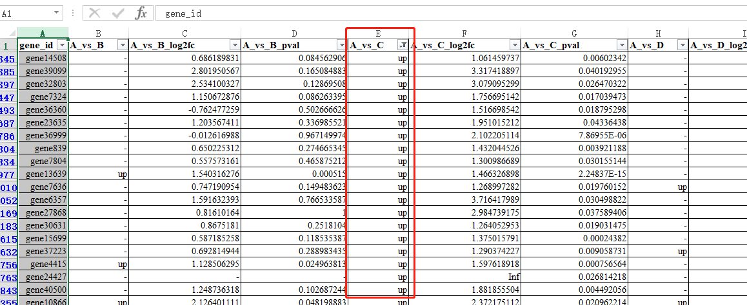Open filter dropdown for A_vs_B_pval
This screenshot has height=305, width=747.
pyautogui.click(x=341, y=45)
